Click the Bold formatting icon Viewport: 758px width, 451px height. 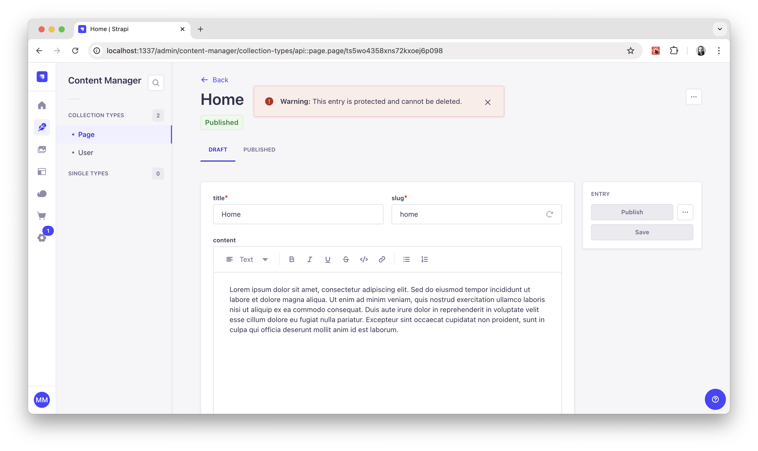click(x=292, y=259)
